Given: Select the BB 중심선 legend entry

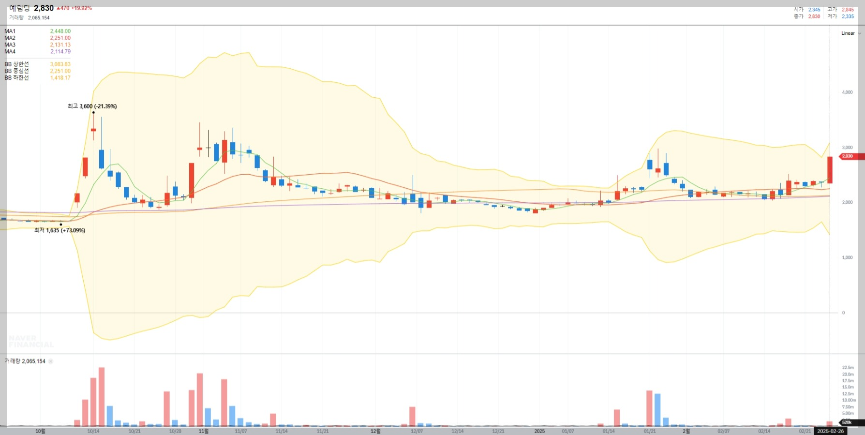Looking at the screenshot, I should click(37, 71).
